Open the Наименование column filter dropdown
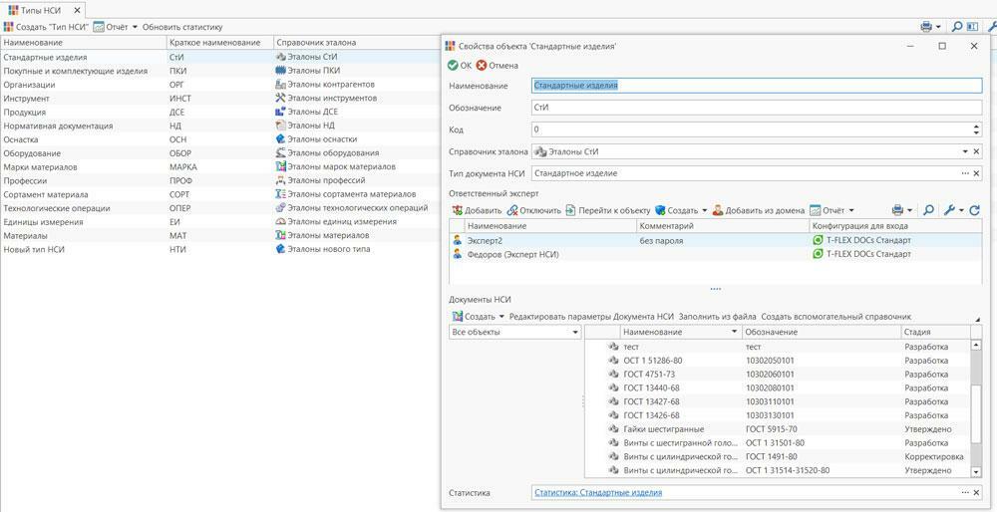 click(736, 333)
